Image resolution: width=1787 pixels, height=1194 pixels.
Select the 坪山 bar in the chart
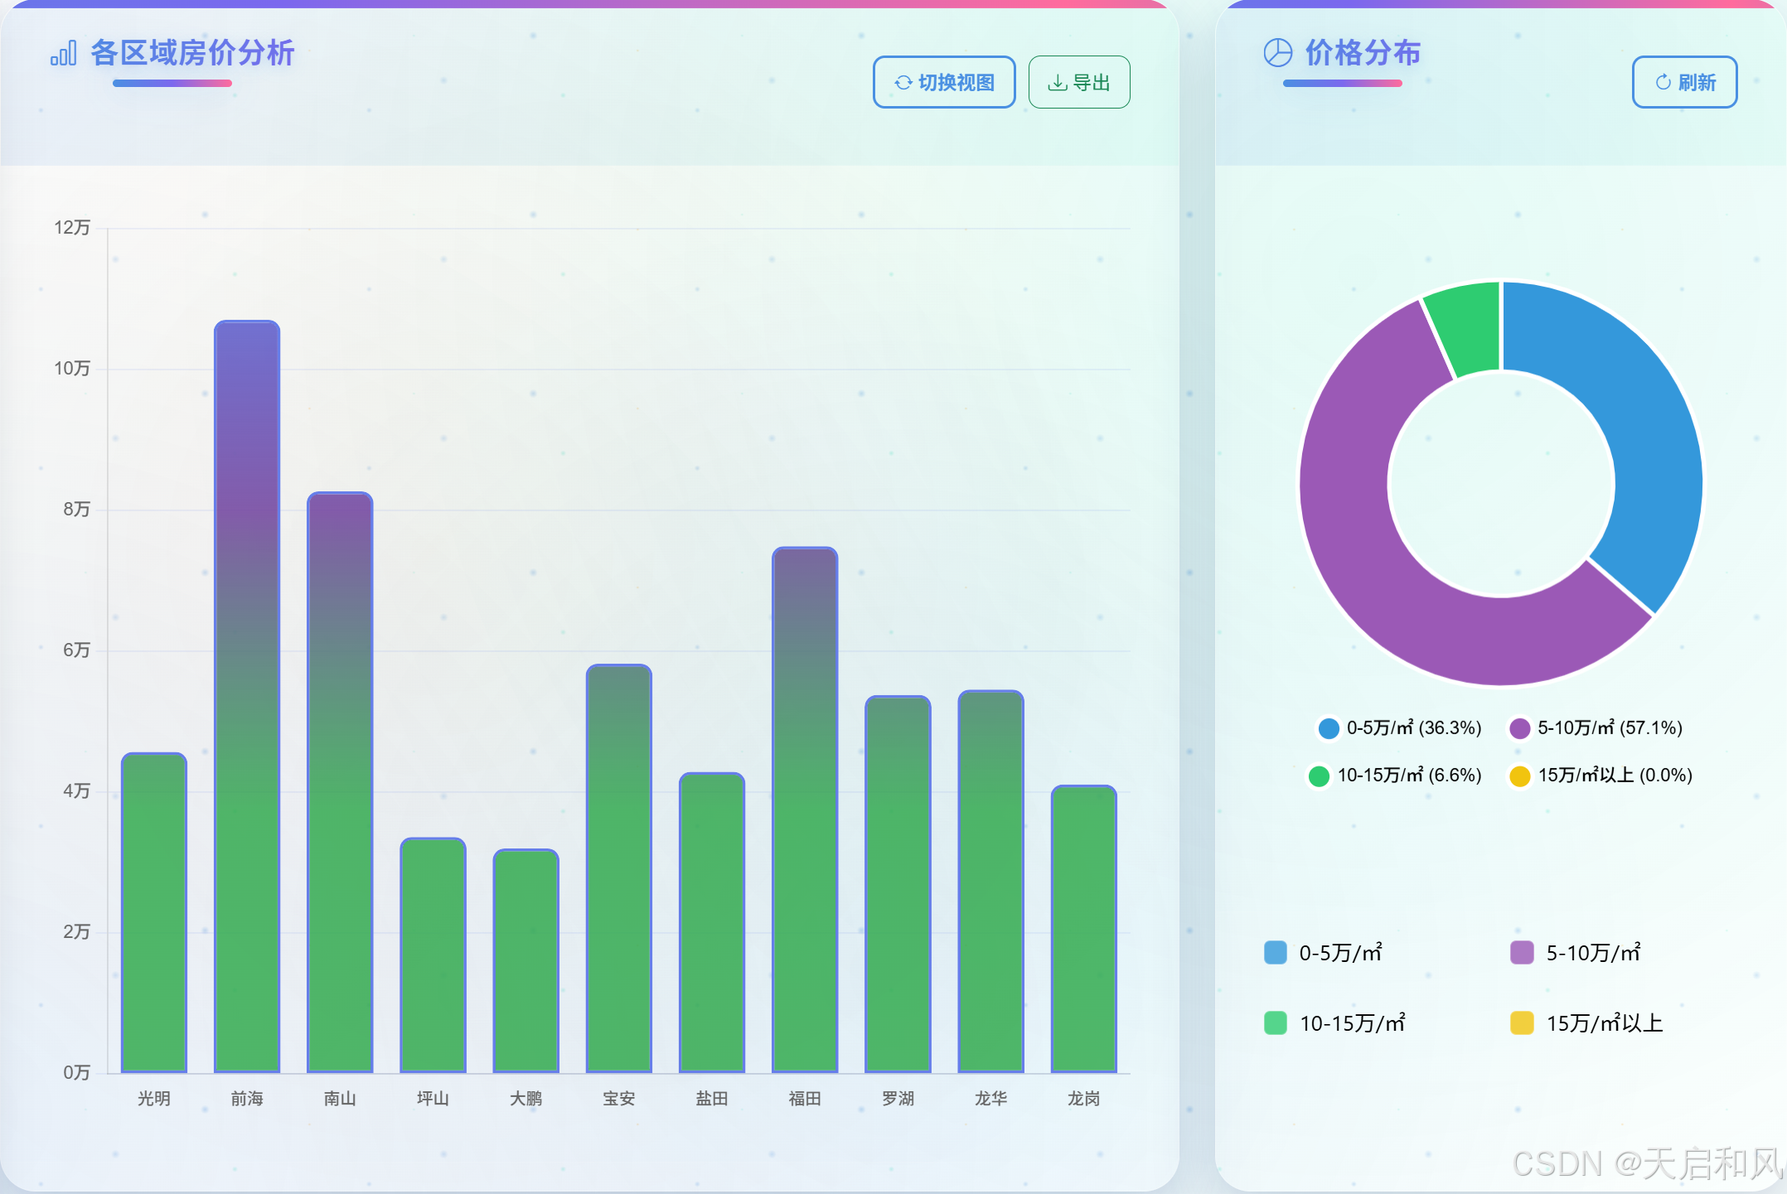point(433,955)
